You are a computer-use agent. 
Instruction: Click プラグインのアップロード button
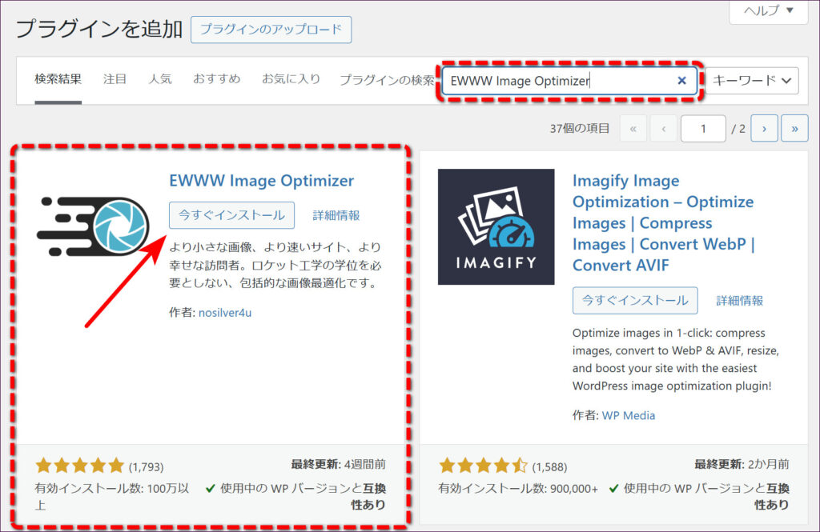click(x=271, y=30)
